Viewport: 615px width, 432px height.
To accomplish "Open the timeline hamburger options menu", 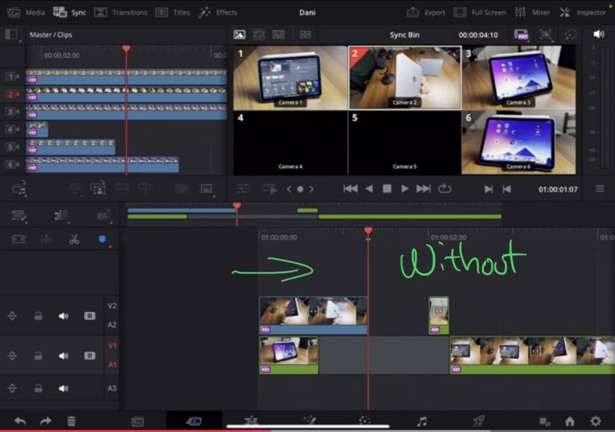I will tap(600, 188).
